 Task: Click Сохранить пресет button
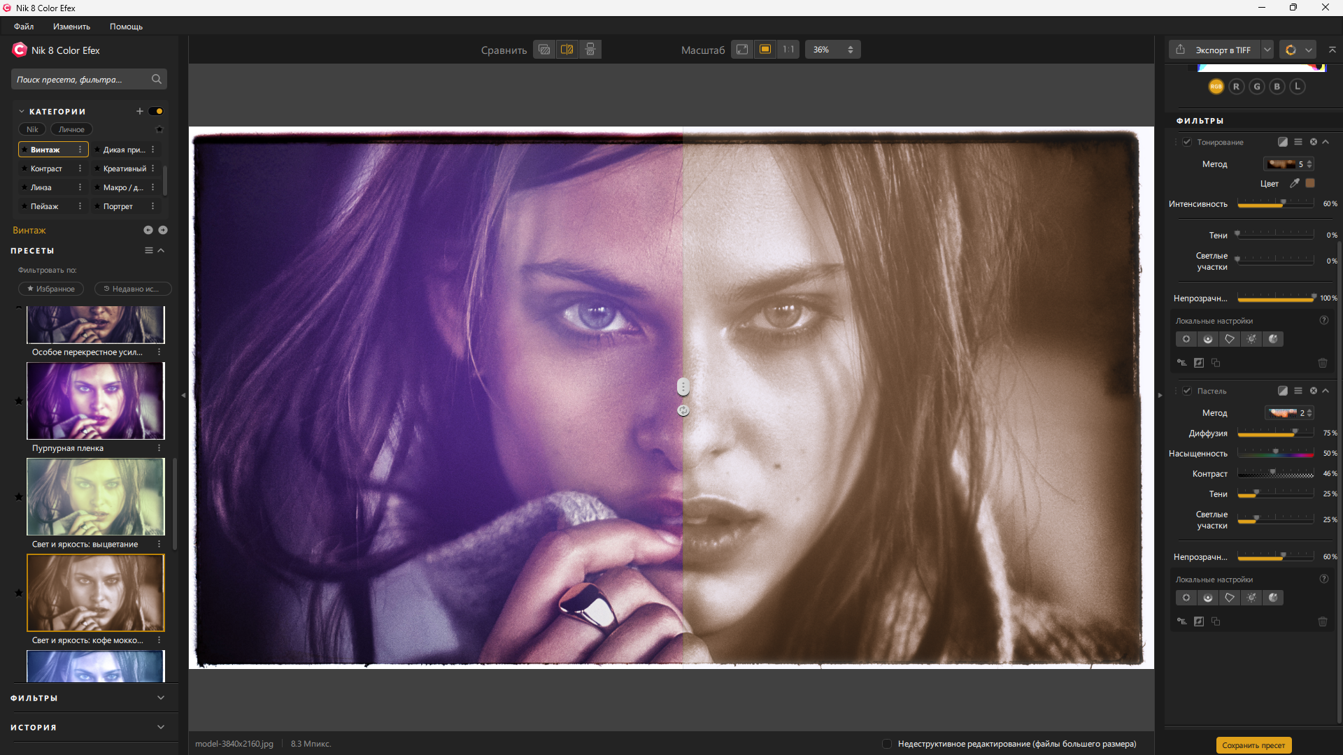(1253, 745)
